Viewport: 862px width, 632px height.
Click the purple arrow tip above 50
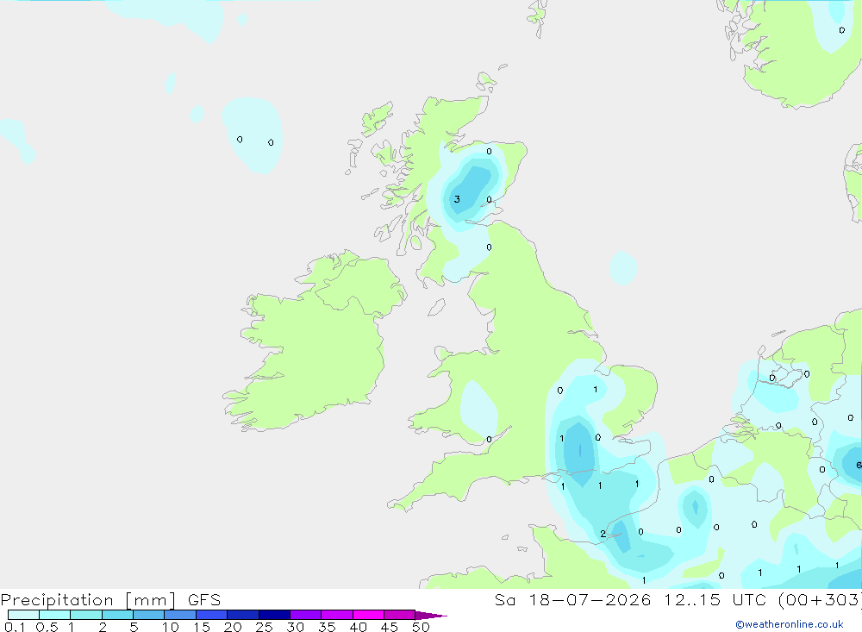coord(430,616)
